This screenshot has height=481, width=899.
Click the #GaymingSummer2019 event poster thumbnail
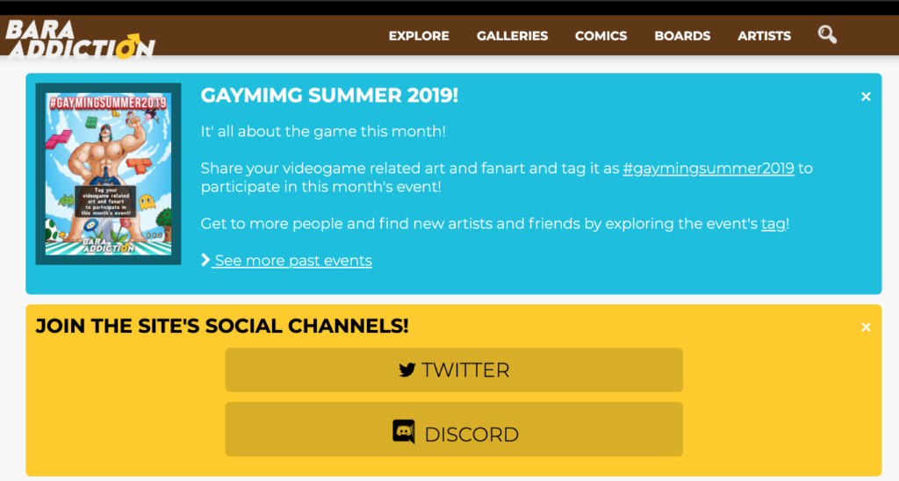(109, 173)
